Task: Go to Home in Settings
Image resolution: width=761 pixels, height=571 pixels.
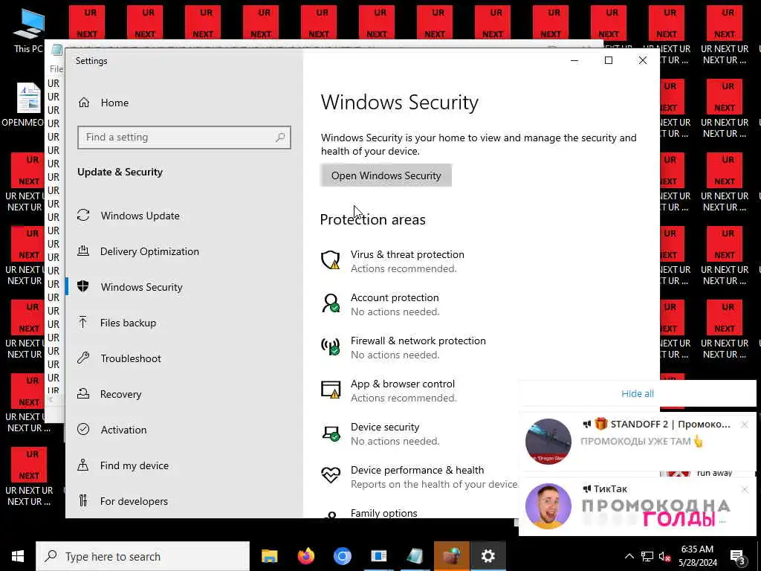Action: pos(114,103)
